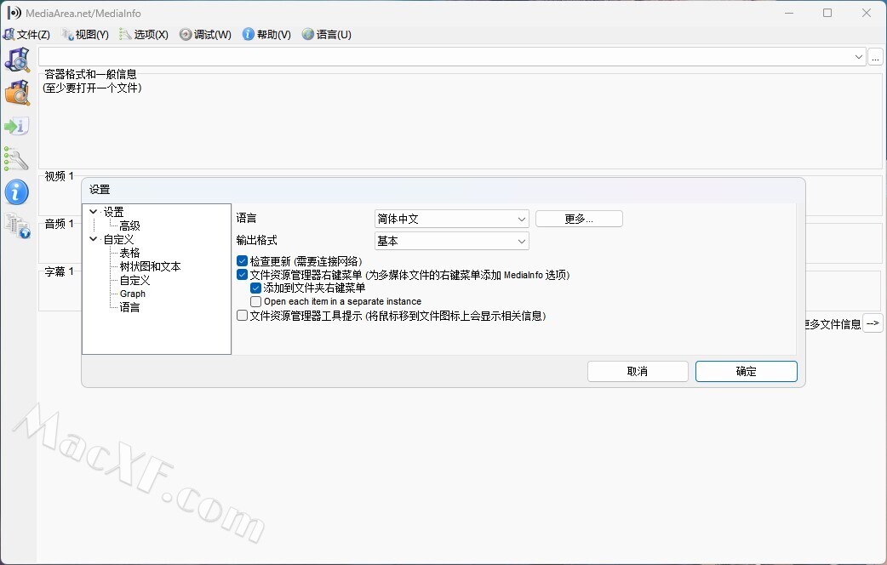Enable 文件资源管理器工具提示 checkbox
Image resolution: width=887 pixels, height=565 pixels.
tap(242, 316)
